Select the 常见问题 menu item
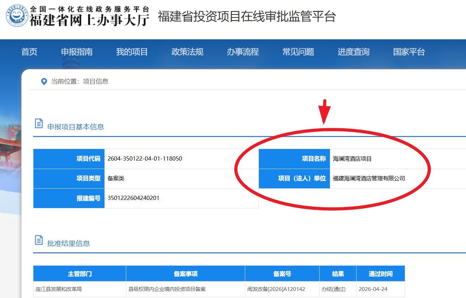This screenshot has height=298, width=466. point(298,52)
